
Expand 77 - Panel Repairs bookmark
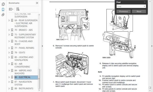coord(9,48)
